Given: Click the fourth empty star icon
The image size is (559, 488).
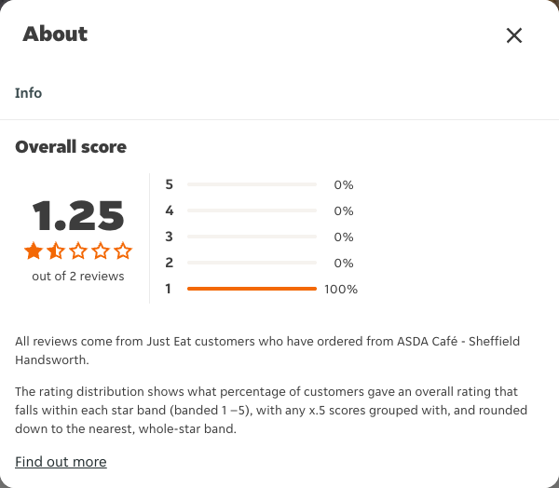Looking at the screenshot, I should click(101, 251).
